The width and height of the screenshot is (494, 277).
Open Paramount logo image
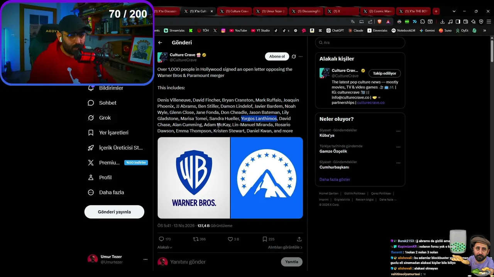pyautogui.click(x=267, y=178)
